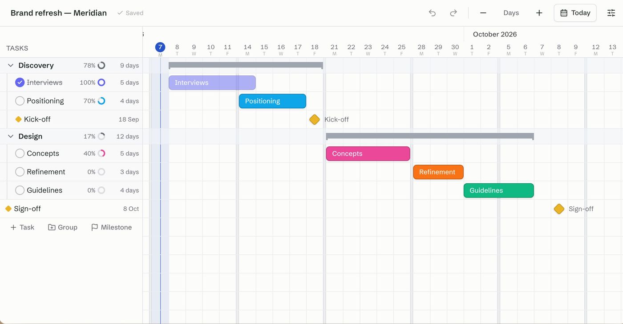The height and width of the screenshot is (324, 623).
Task: Mark Positioning task as complete
Action: tap(20, 101)
